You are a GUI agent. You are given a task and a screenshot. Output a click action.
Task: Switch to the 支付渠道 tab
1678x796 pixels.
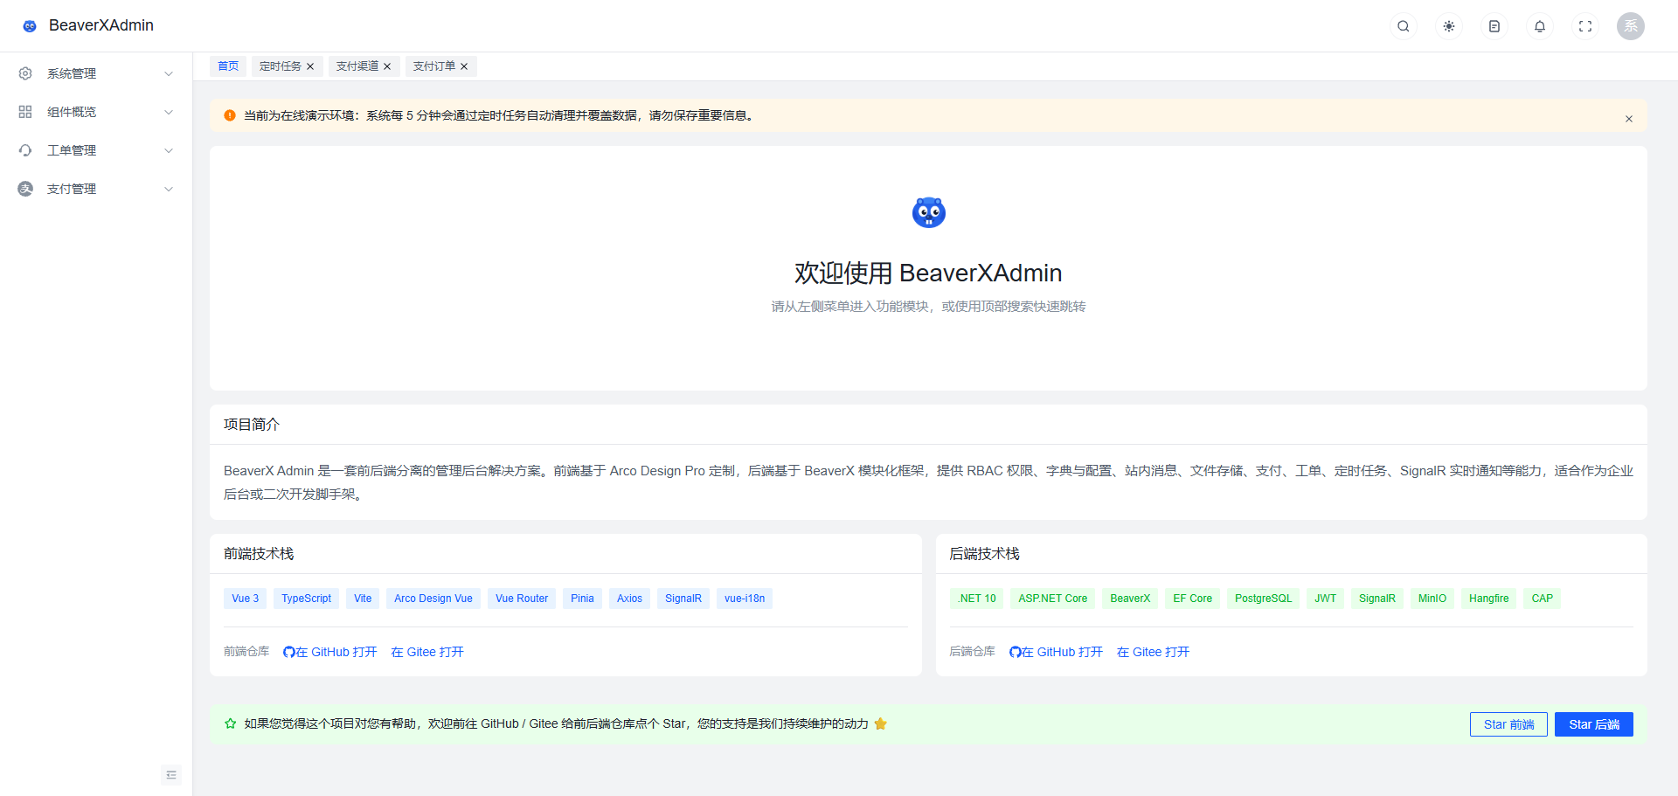click(357, 66)
